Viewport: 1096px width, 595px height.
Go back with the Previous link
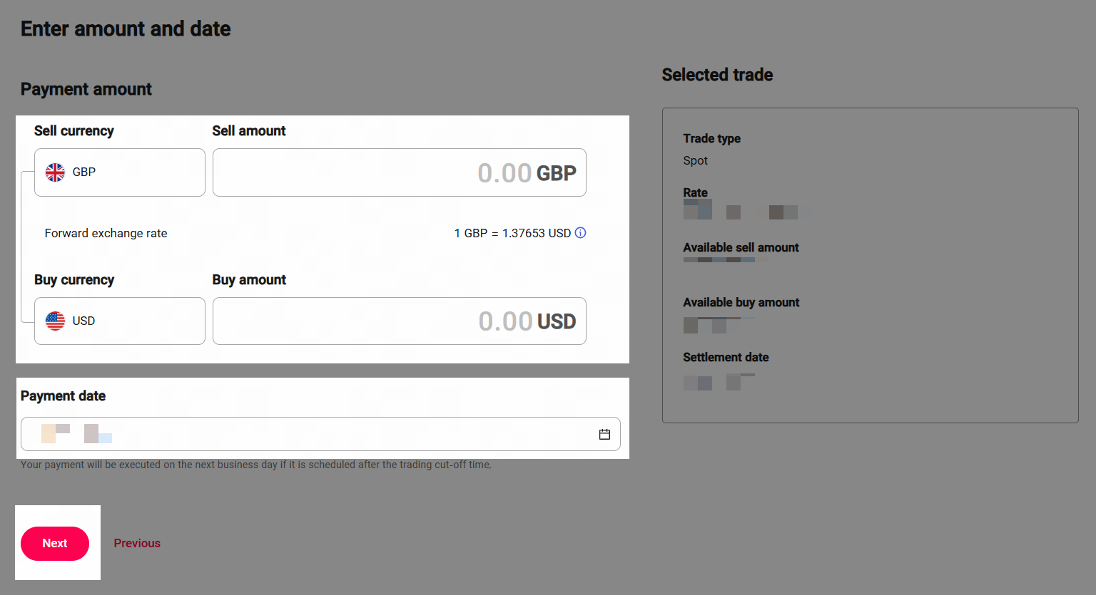tap(137, 543)
